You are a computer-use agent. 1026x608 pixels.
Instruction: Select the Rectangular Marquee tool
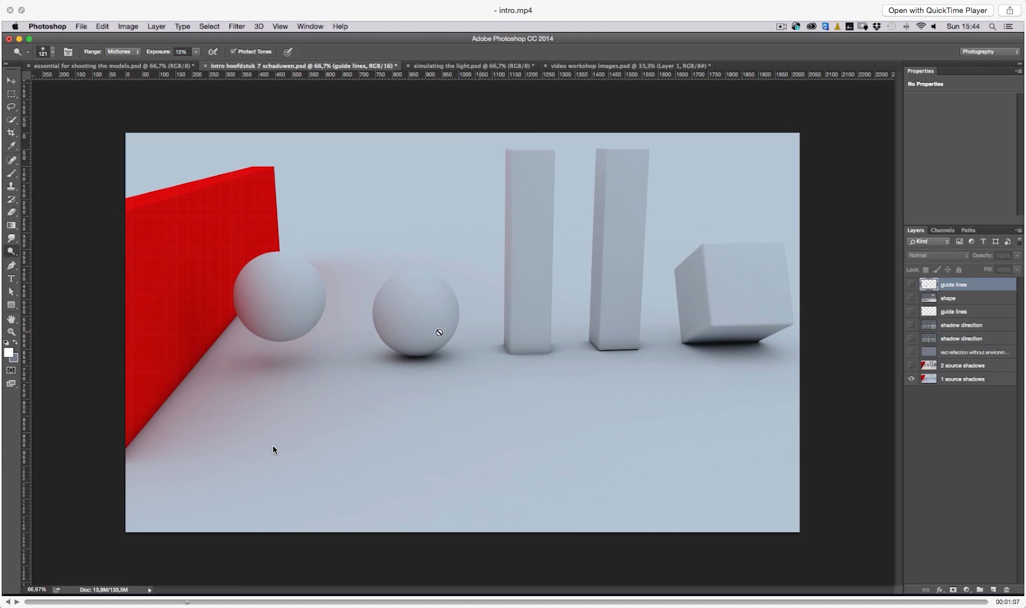(11, 94)
